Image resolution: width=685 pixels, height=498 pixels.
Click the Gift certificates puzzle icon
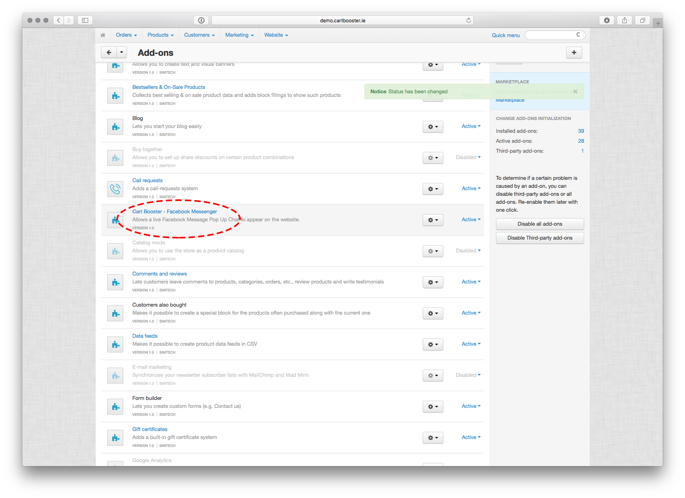[x=115, y=438]
